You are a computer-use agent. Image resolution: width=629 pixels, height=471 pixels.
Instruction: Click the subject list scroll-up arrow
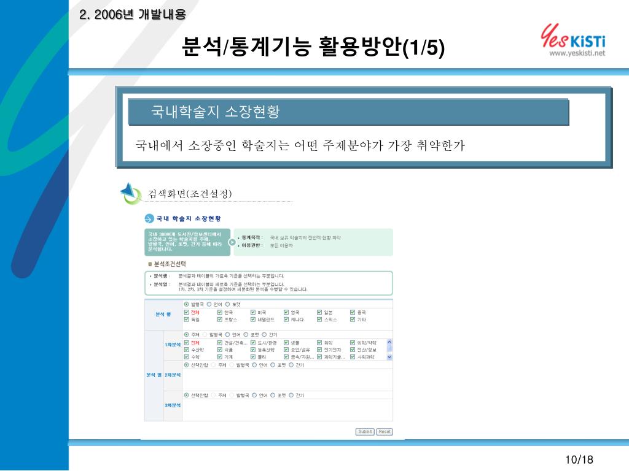tap(389, 342)
